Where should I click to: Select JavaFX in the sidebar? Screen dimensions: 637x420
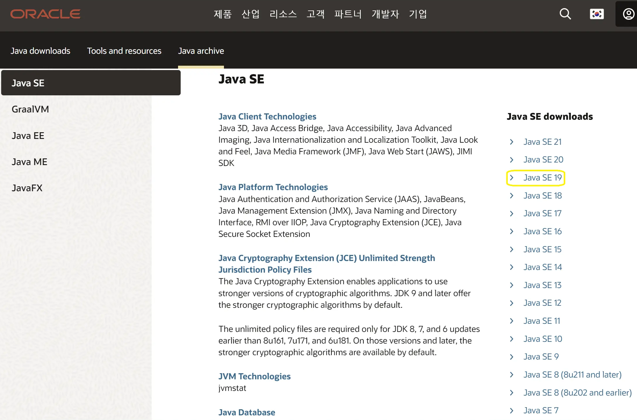(27, 188)
